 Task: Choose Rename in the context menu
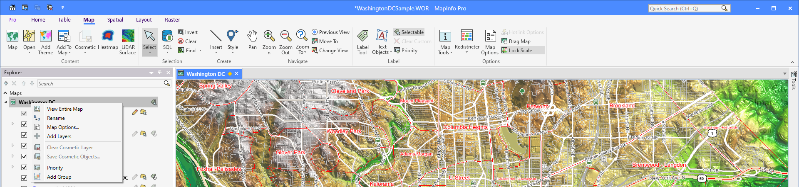tap(77, 118)
